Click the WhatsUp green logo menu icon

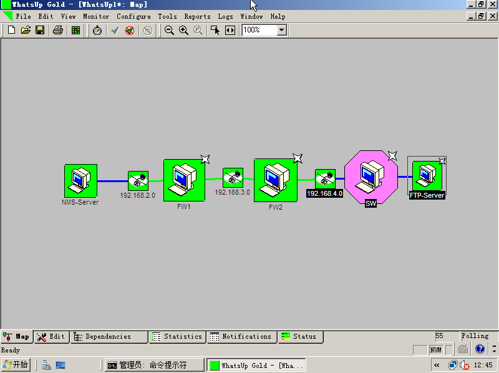[x=7, y=16]
